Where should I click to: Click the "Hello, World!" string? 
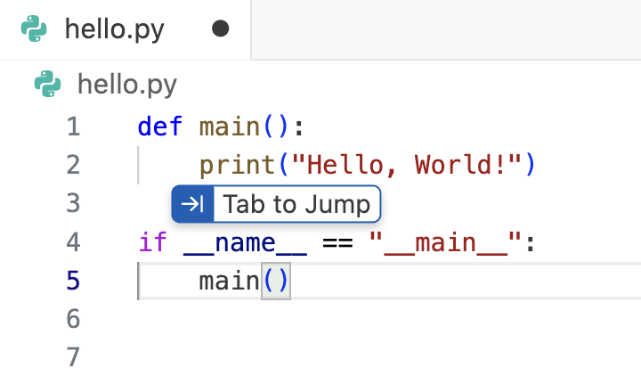(x=407, y=165)
